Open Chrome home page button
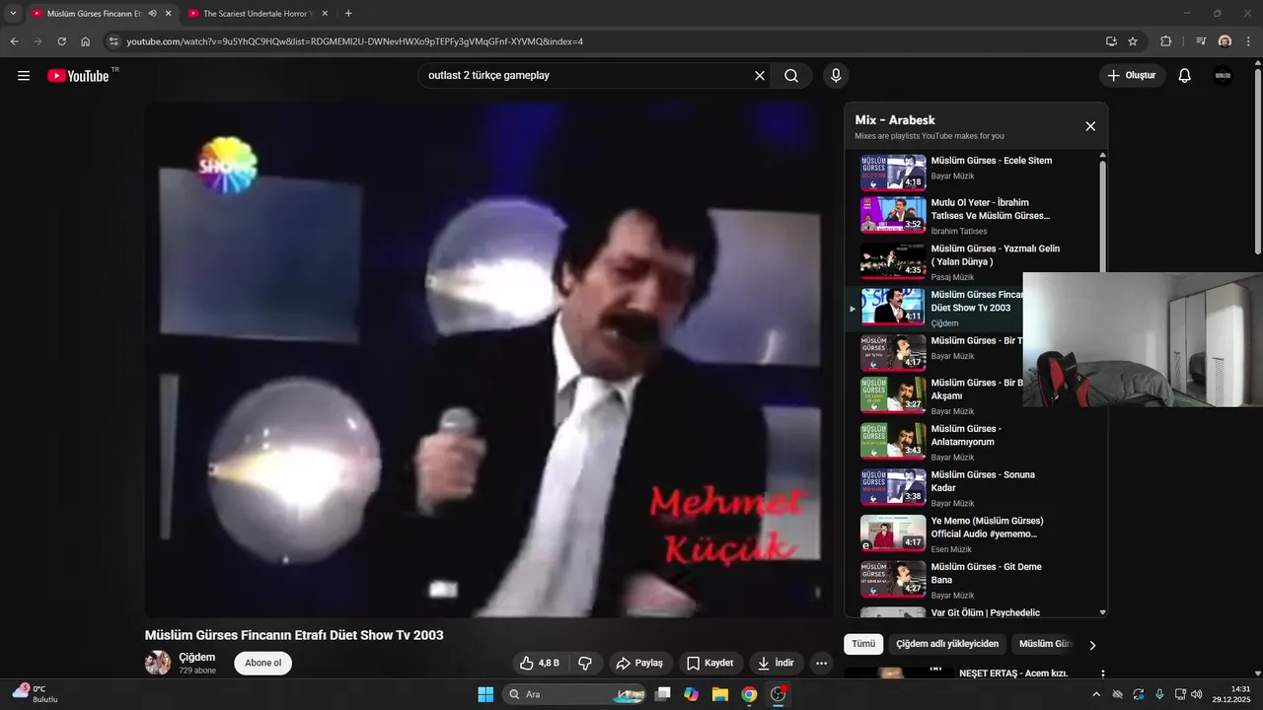The width and height of the screenshot is (1263, 710). click(86, 41)
